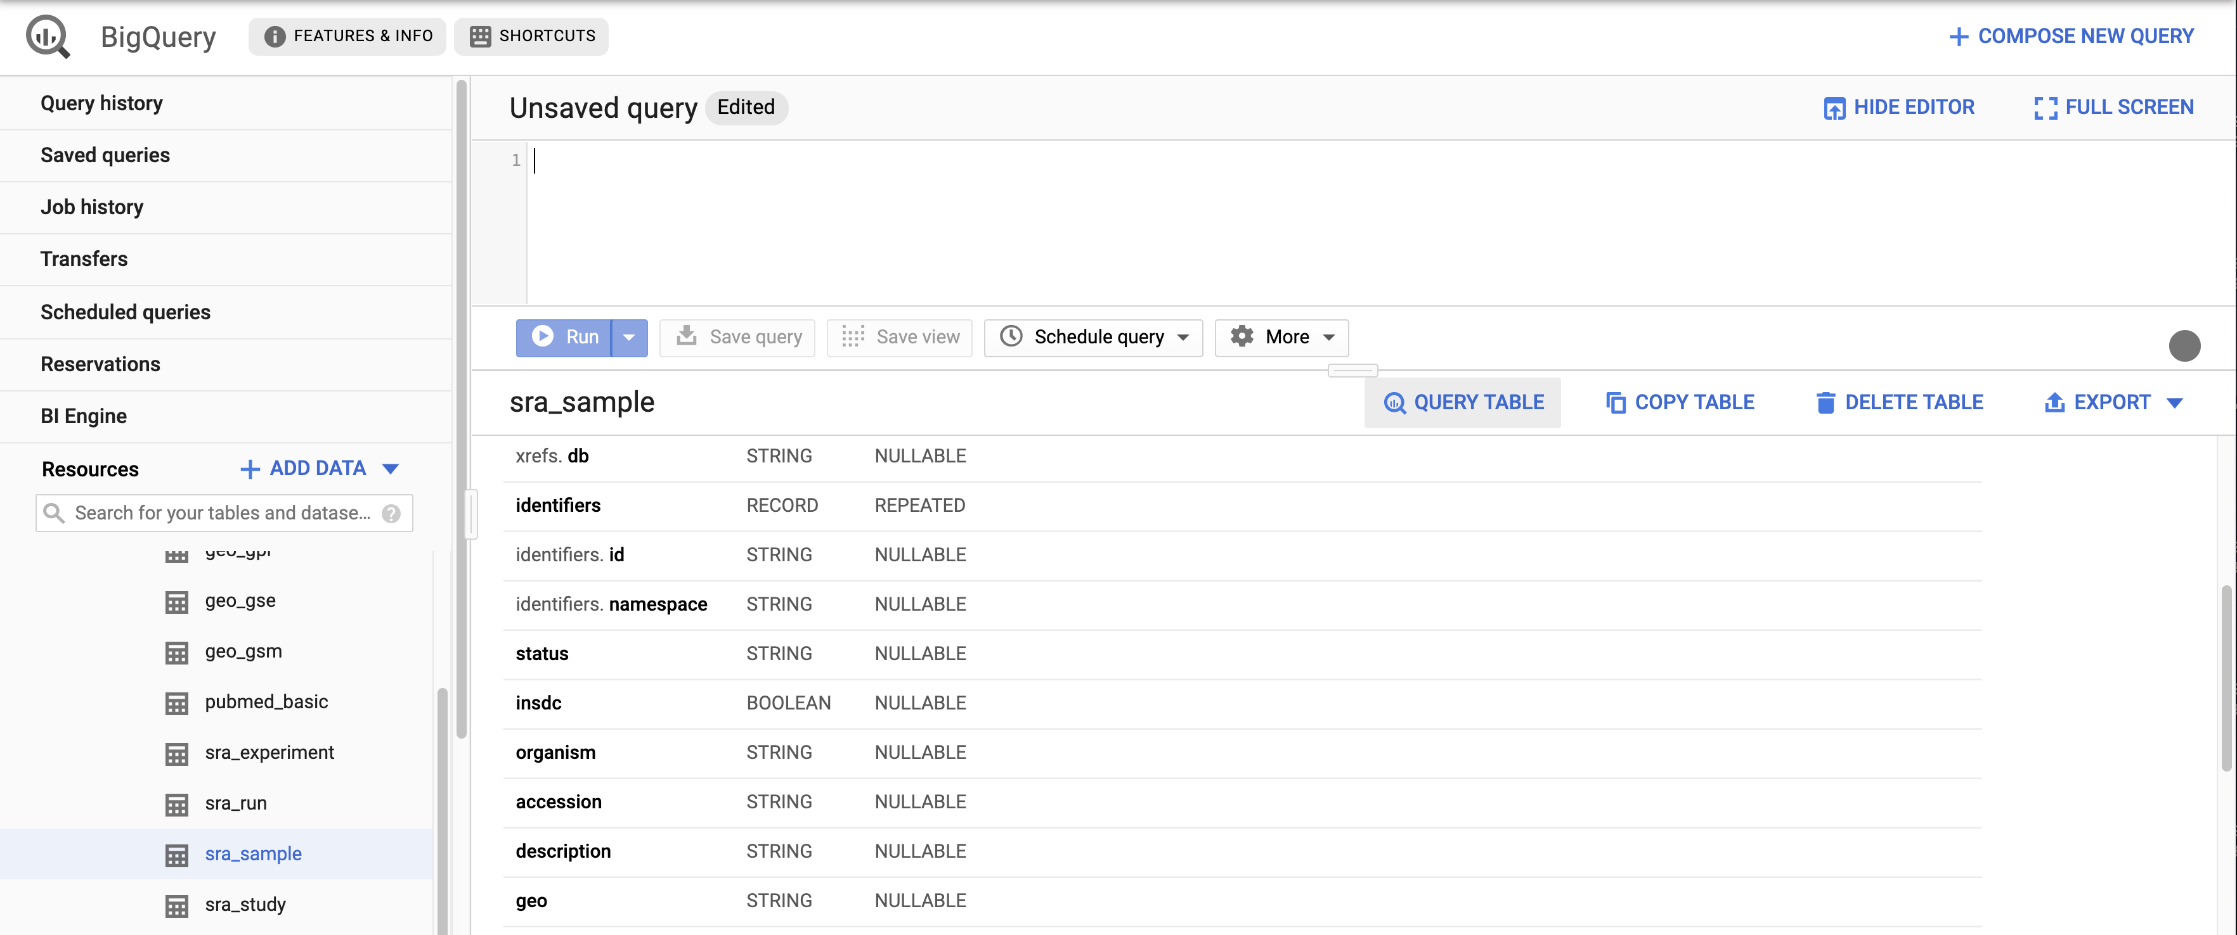Select the sra_experiment table
This screenshot has width=2237, height=935.
coord(269,751)
